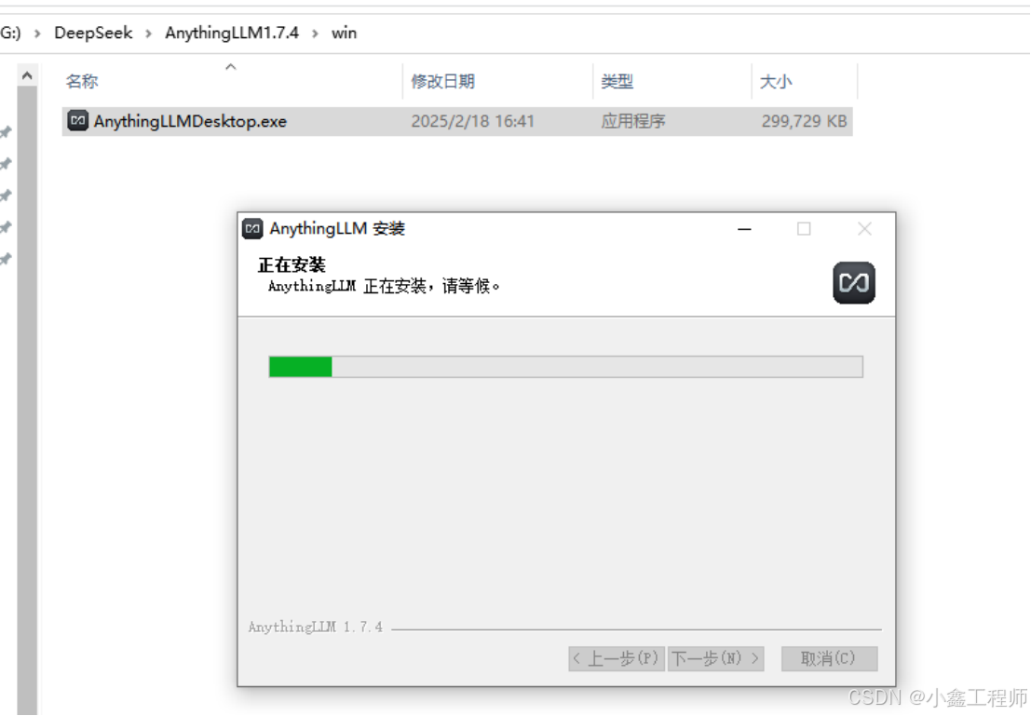Screen dimensions: 1031x716
Task: Click the file name AnythingLLMDesktop.exe
Action: click(x=190, y=121)
